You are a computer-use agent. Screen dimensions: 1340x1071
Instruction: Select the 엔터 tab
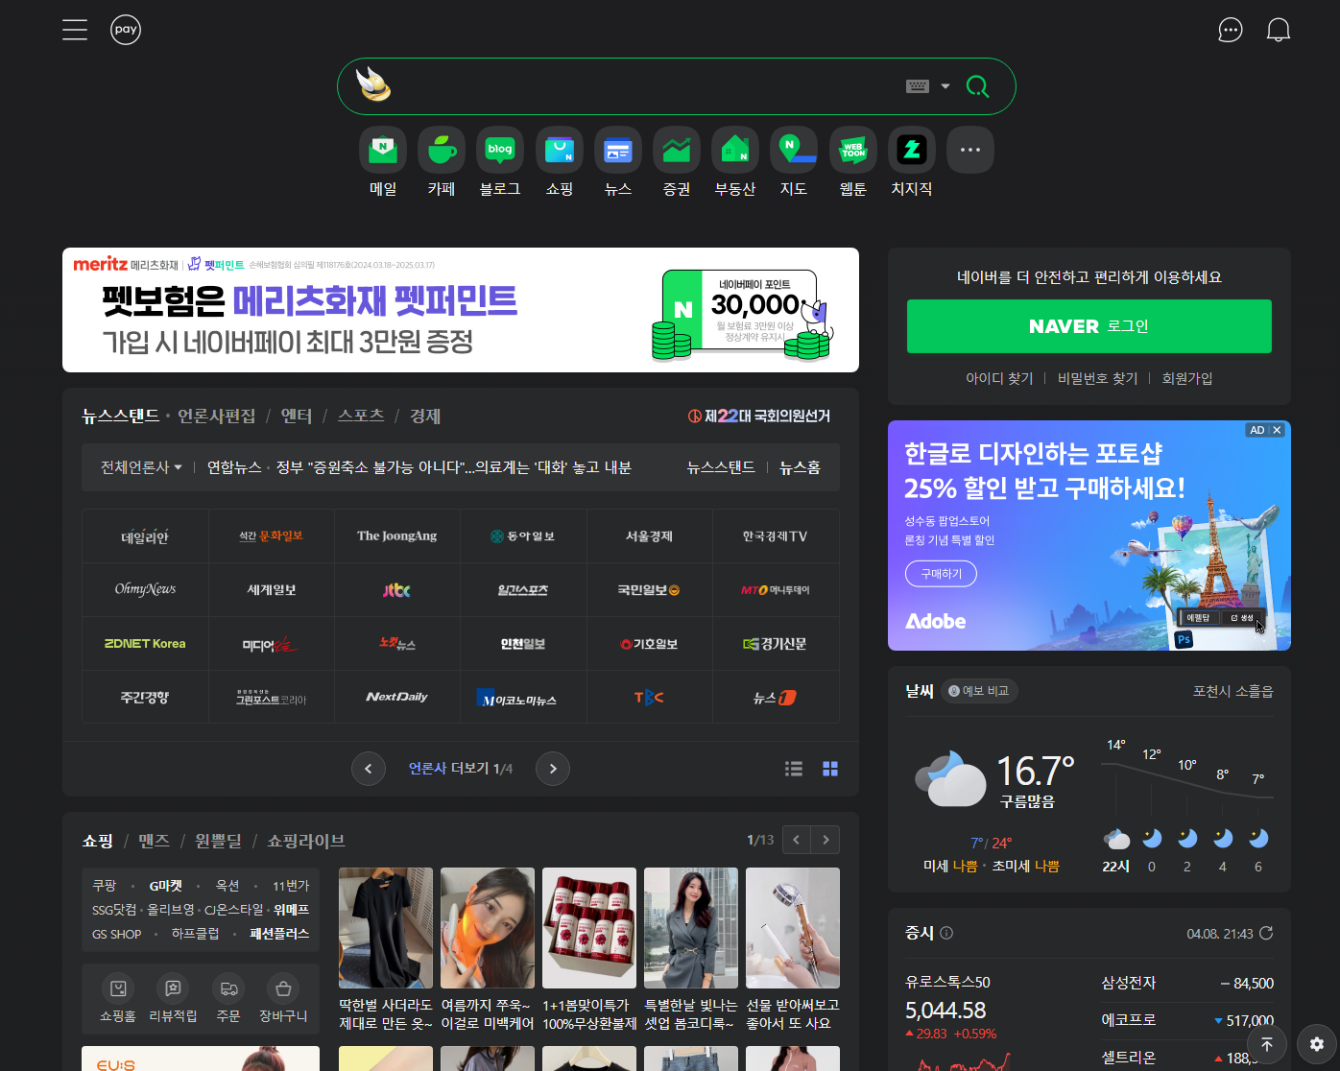(x=297, y=416)
